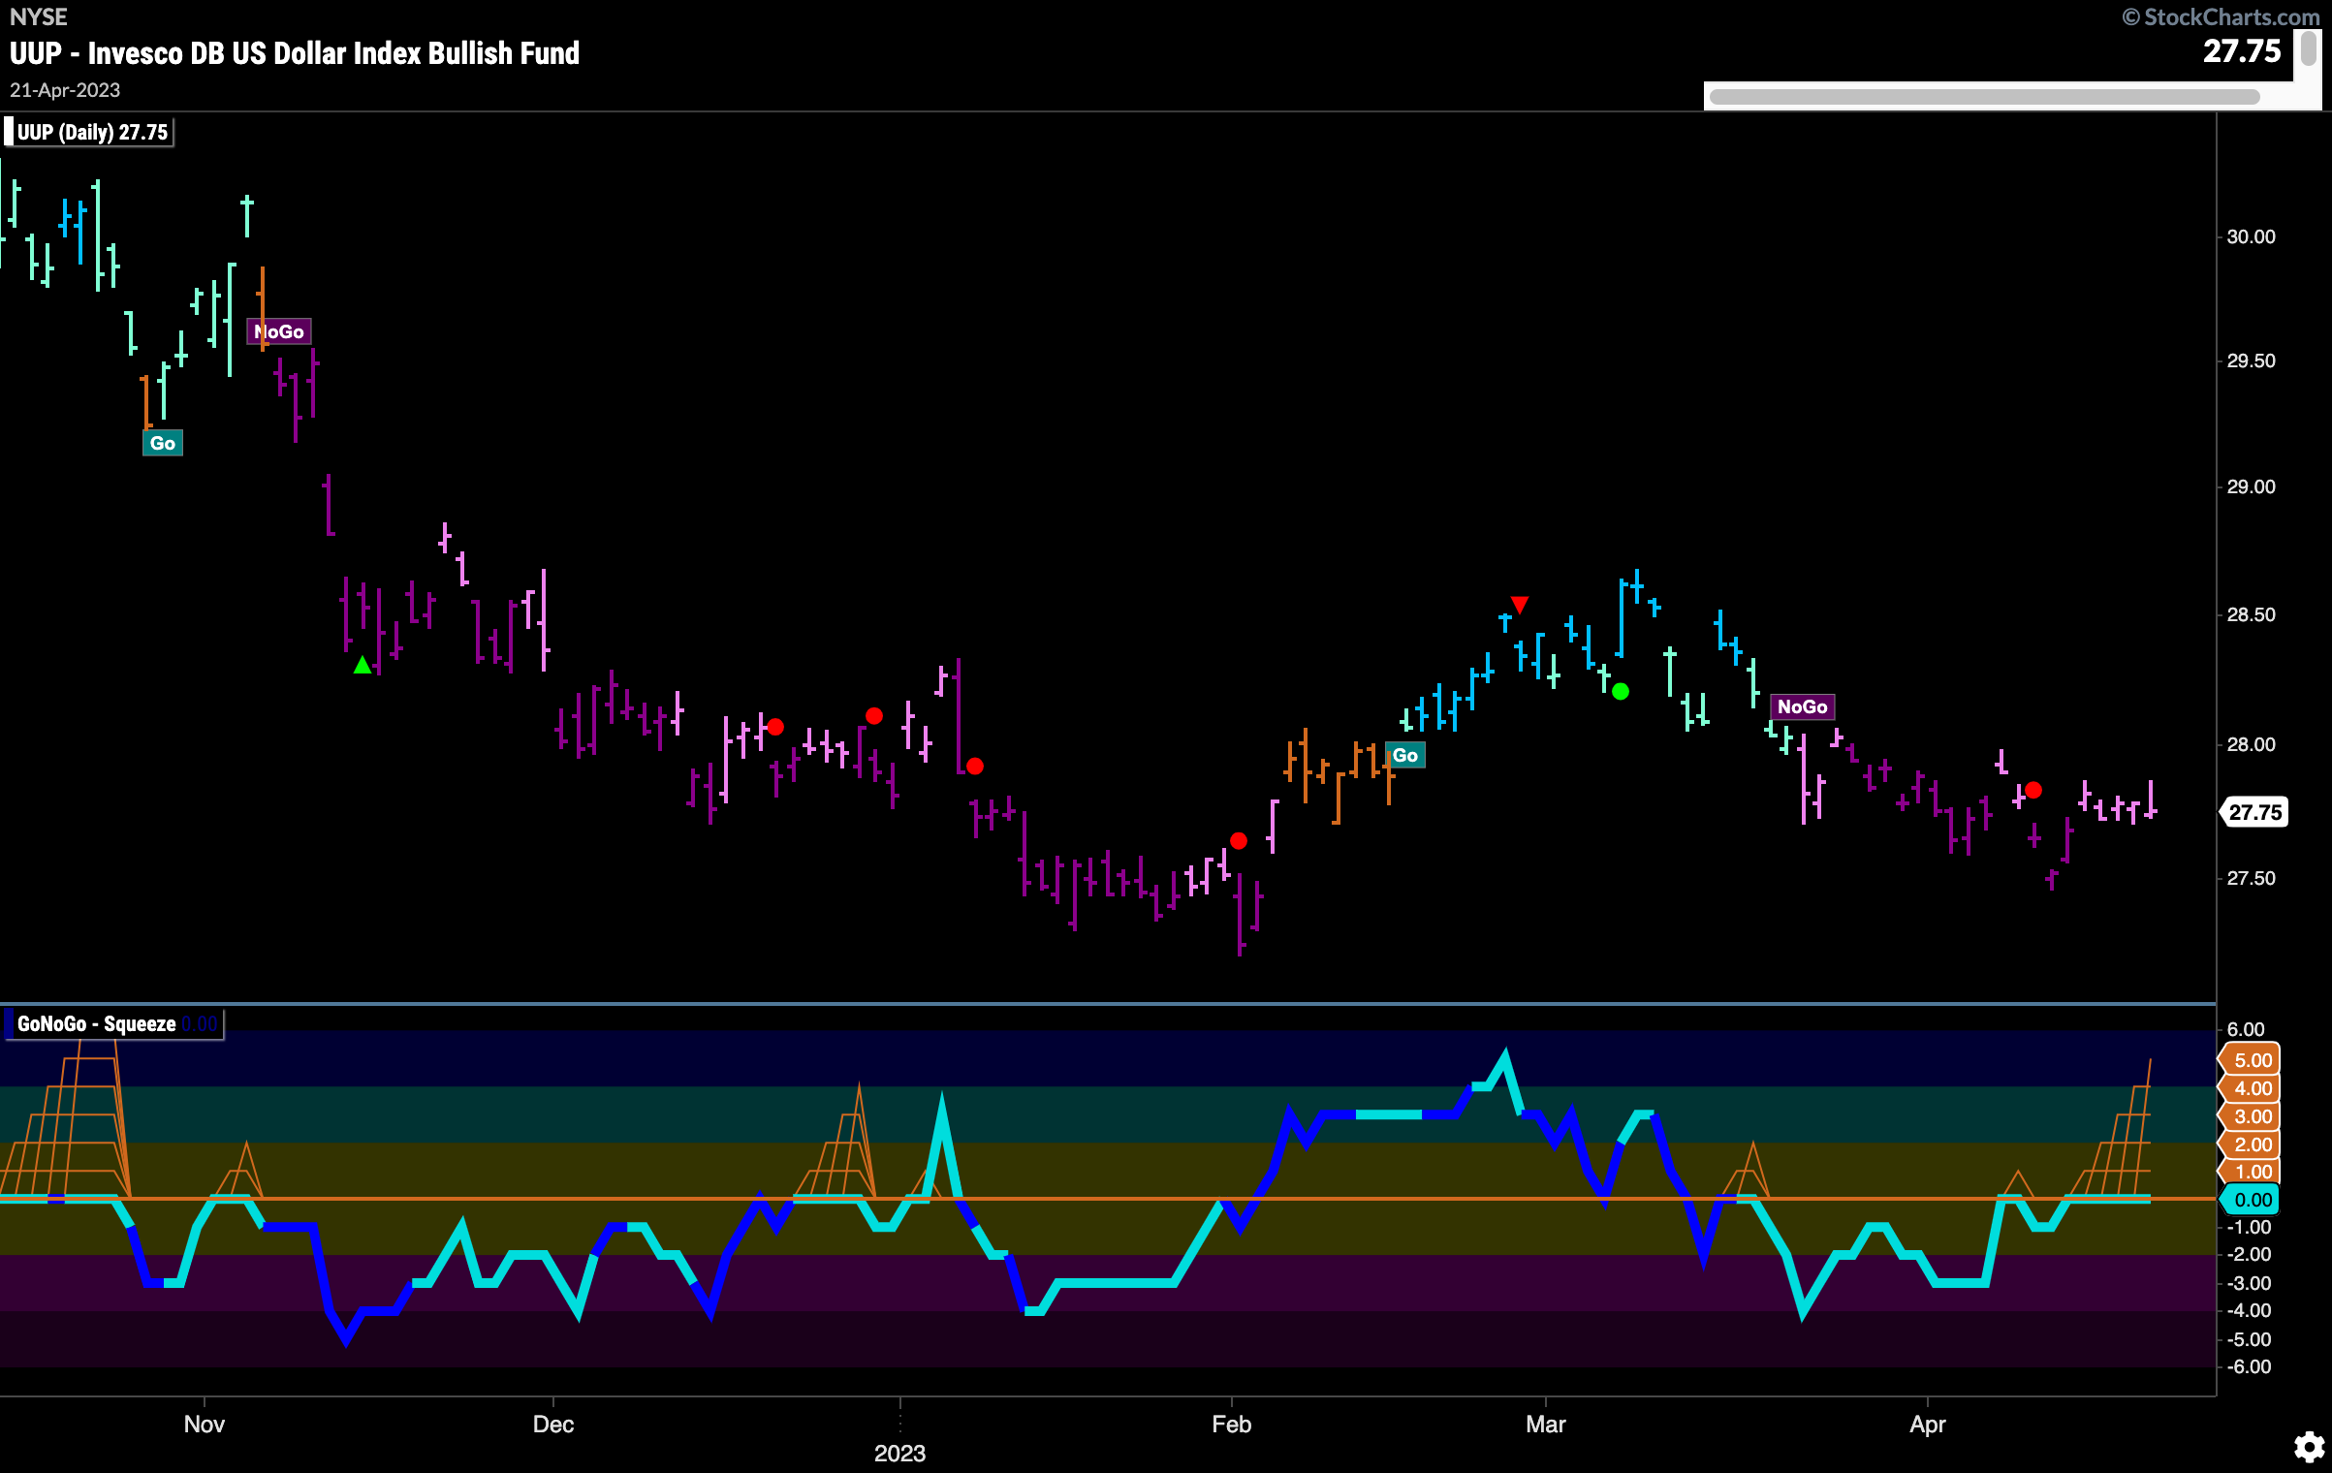Image resolution: width=2332 pixels, height=1473 pixels.
Task: Click the 21-Apr-2023 date text
Action: point(65,90)
